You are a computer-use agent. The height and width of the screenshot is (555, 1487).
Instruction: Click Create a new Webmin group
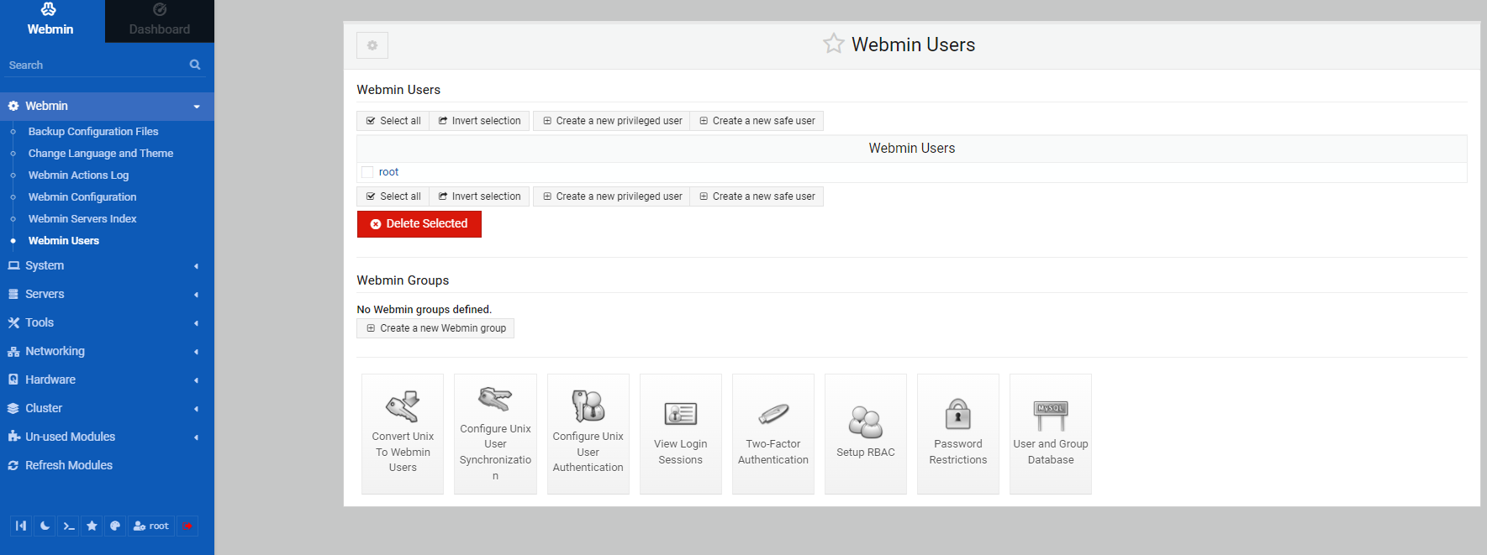[x=435, y=328]
